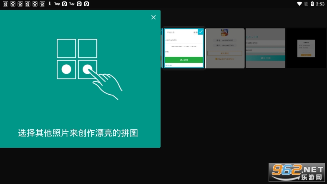Tap the no-SIM signal icon
The height and width of the screenshot is (184, 327).
pos(306,4)
